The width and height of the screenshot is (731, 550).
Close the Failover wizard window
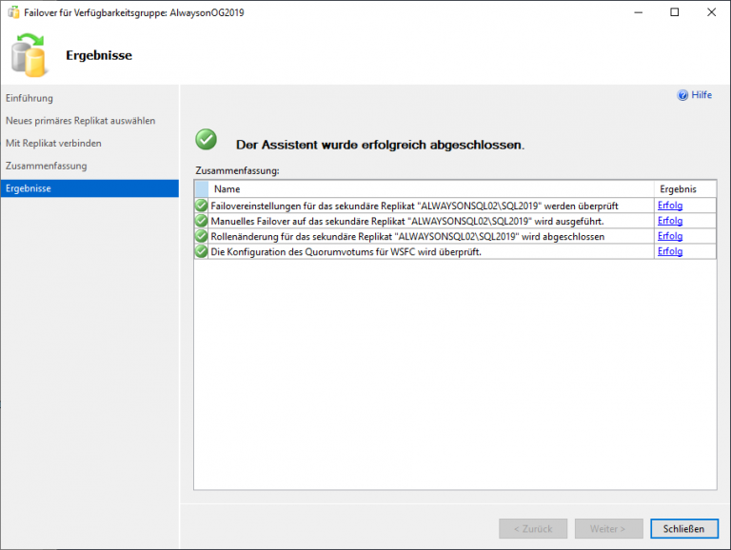(x=711, y=12)
